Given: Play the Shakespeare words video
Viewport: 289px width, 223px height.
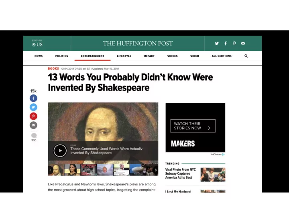Looking at the screenshot, I should pyautogui.click(x=60, y=151).
